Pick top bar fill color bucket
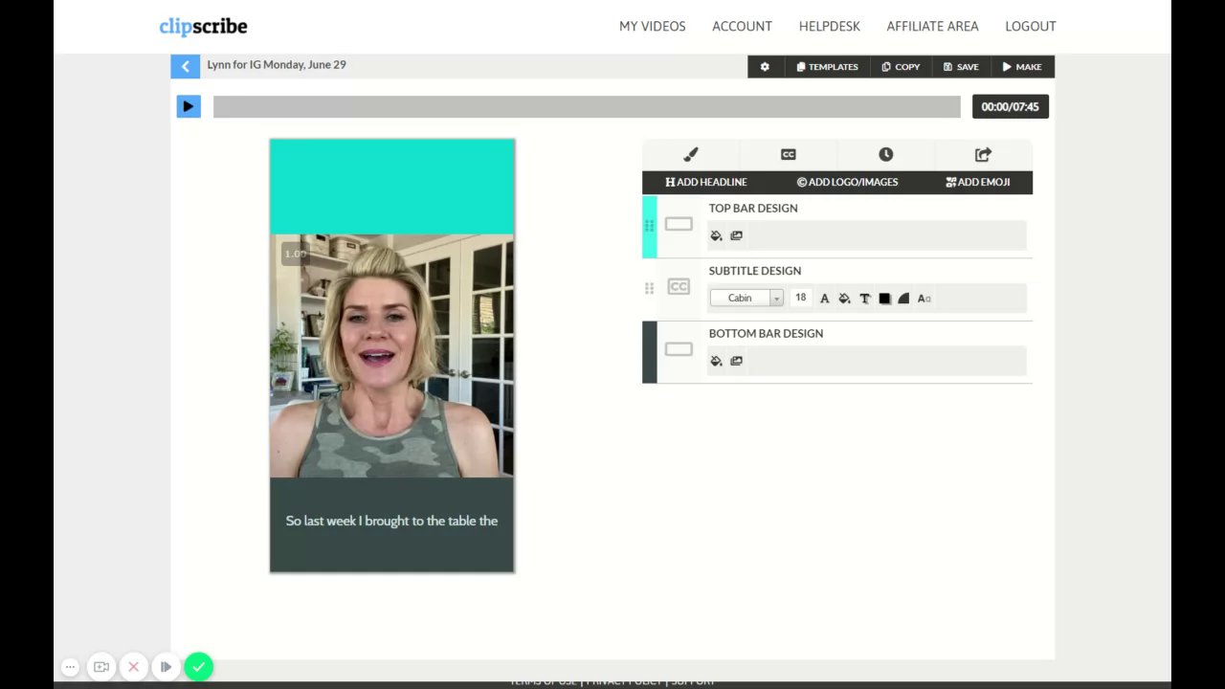The height and width of the screenshot is (689, 1225). coord(716,235)
